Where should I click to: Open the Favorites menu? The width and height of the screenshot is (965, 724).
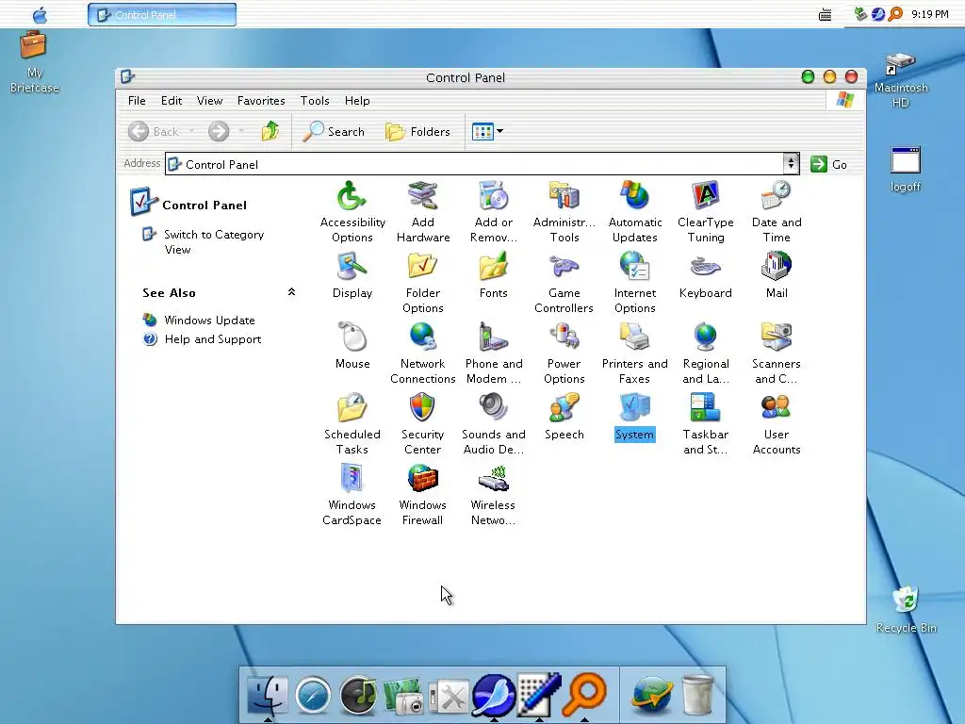(261, 100)
